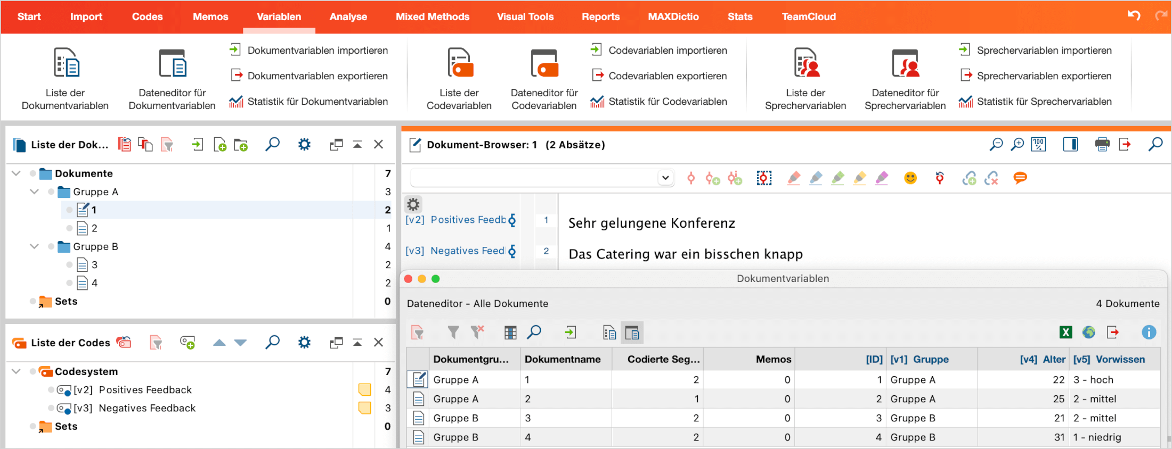The height and width of the screenshot is (449, 1172).
Task: Click the emoticon code smiley icon
Action: pyautogui.click(x=910, y=178)
